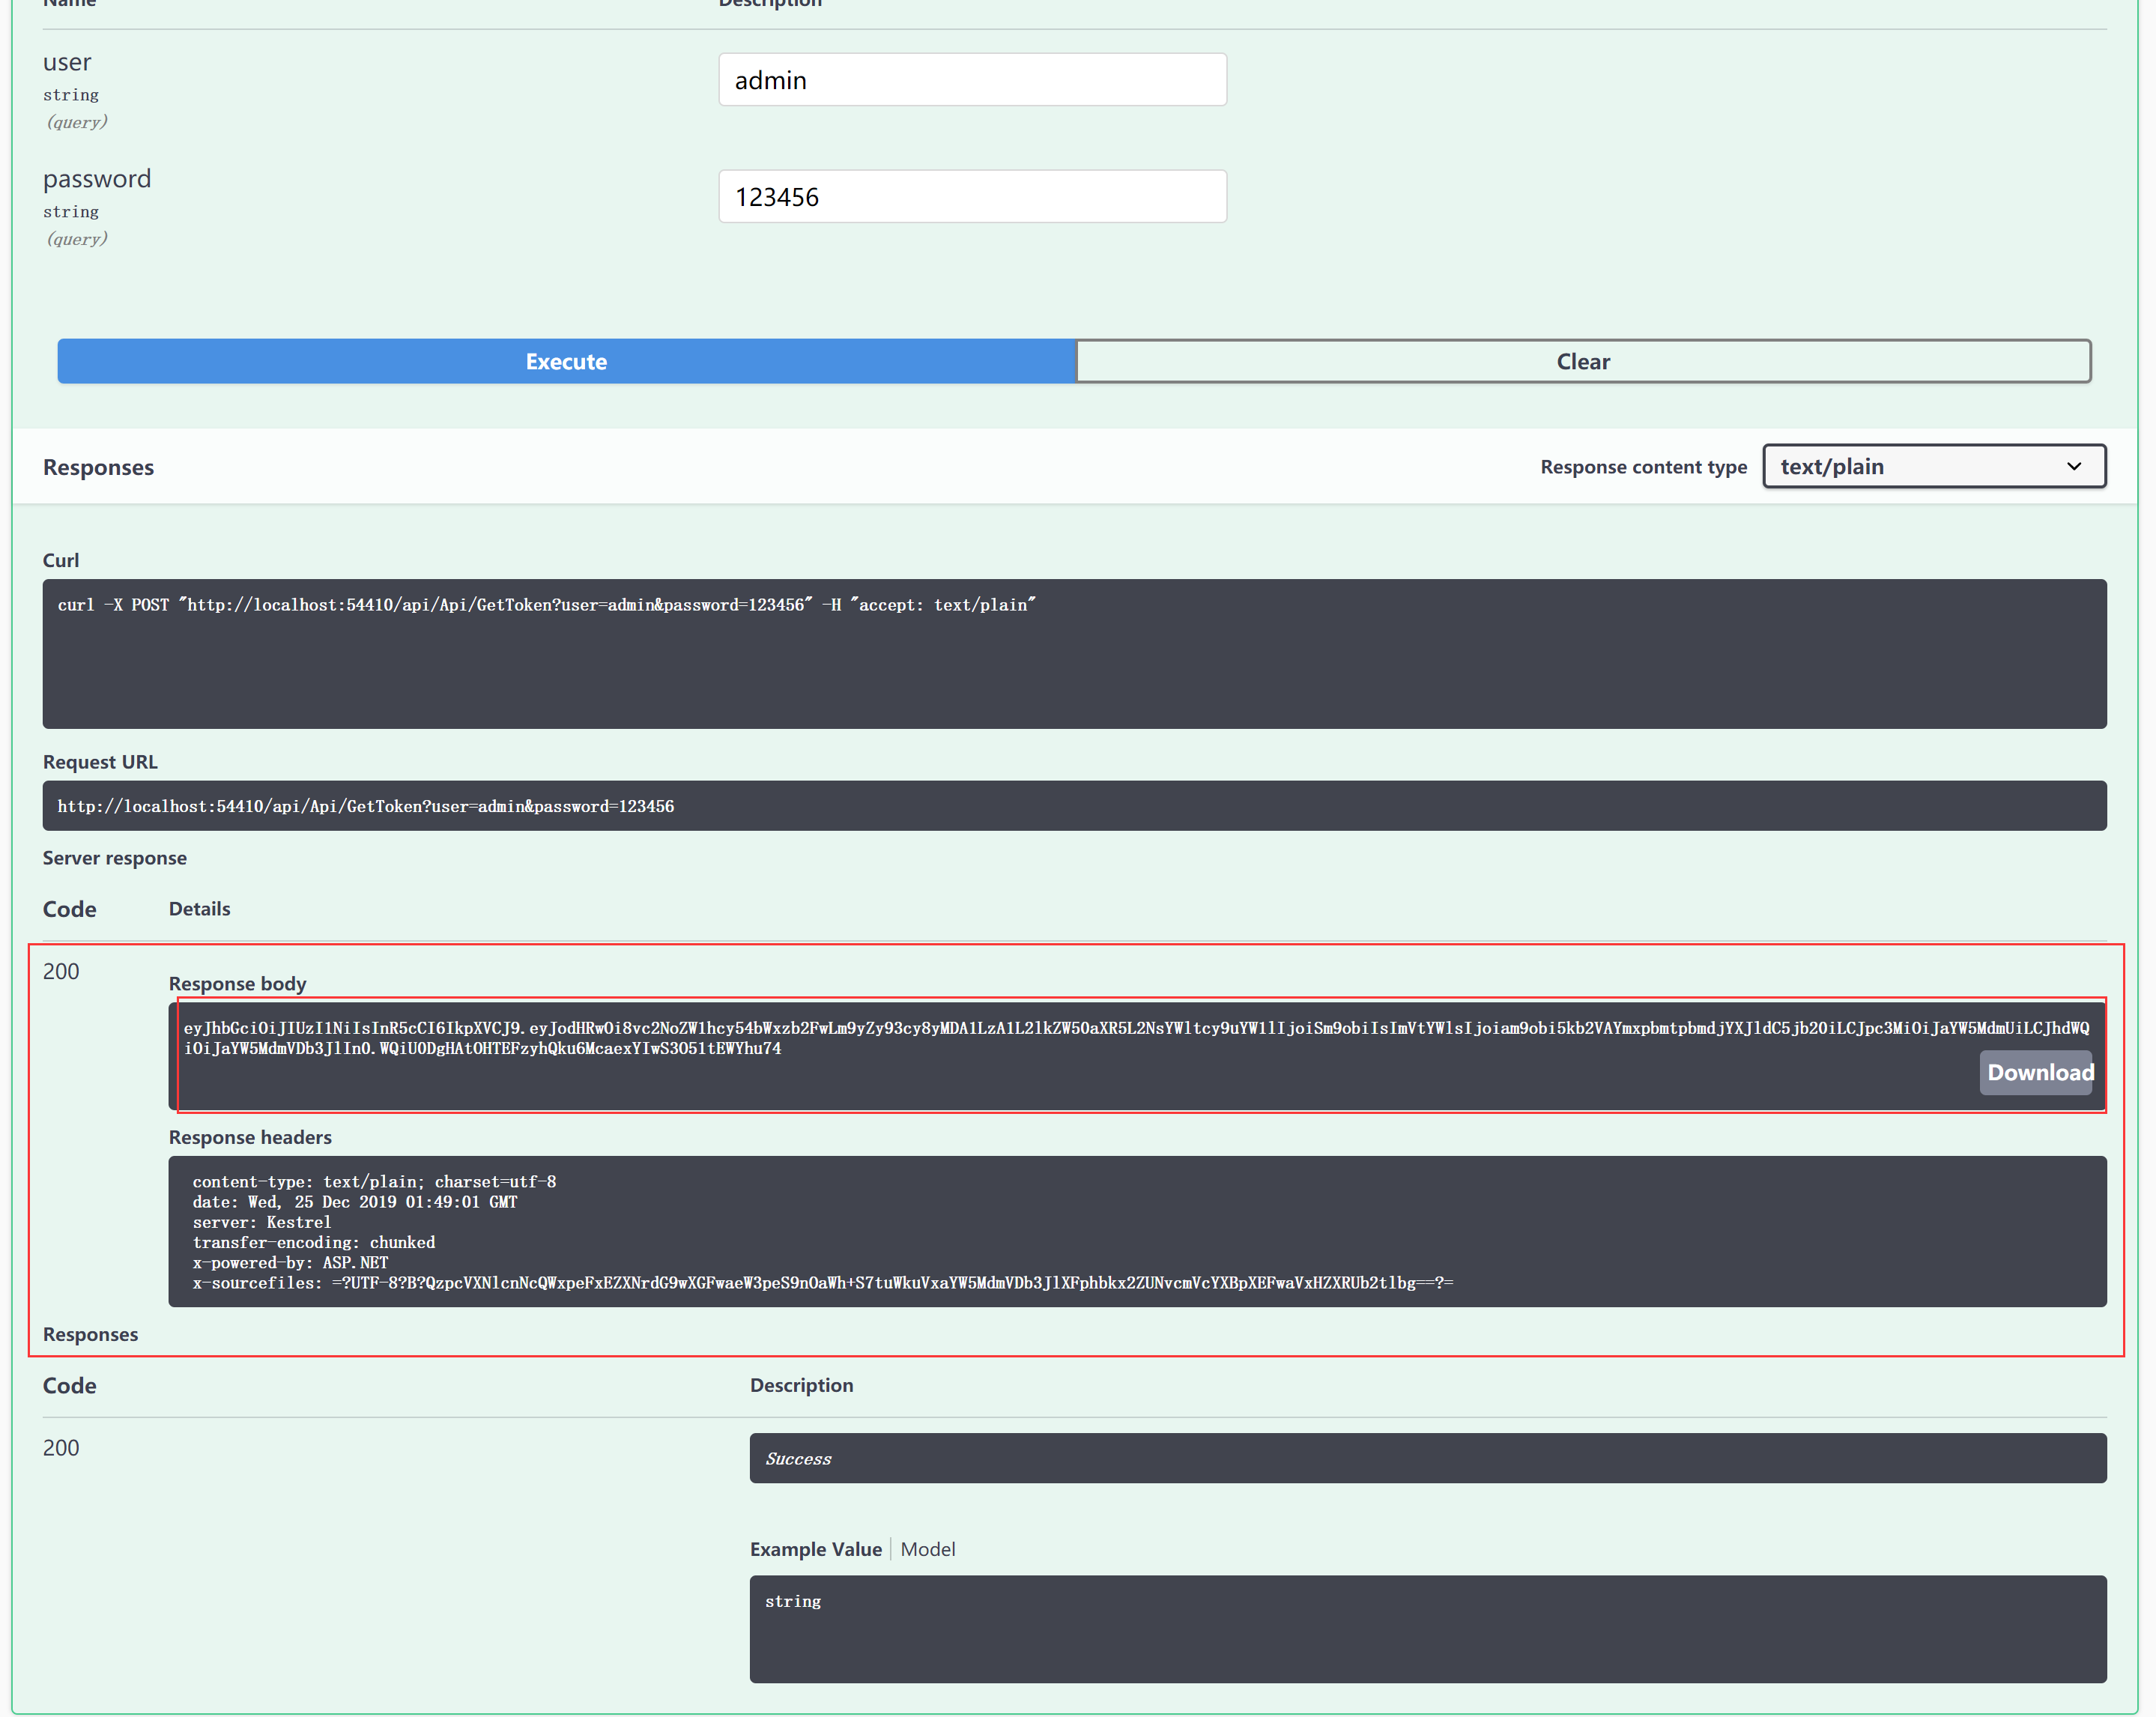Click the Request URL value text
The image size is (2156, 1717).
(x=366, y=807)
